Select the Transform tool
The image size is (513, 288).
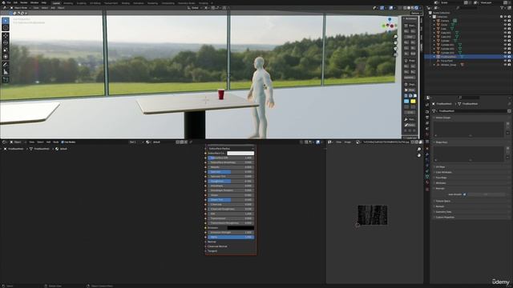pos(6,57)
